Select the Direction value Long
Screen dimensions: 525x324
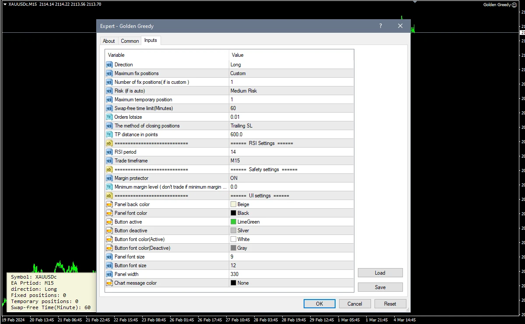(x=235, y=65)
